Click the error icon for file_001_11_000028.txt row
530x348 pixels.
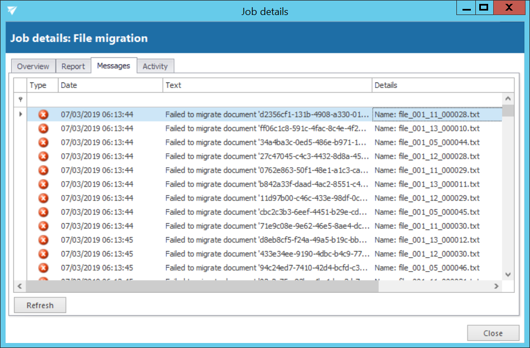click(x=43, y=115)
